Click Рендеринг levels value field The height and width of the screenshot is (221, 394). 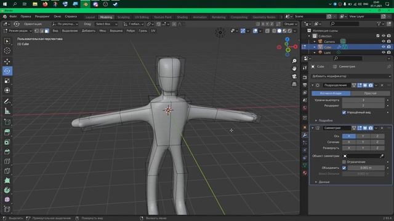363,106
